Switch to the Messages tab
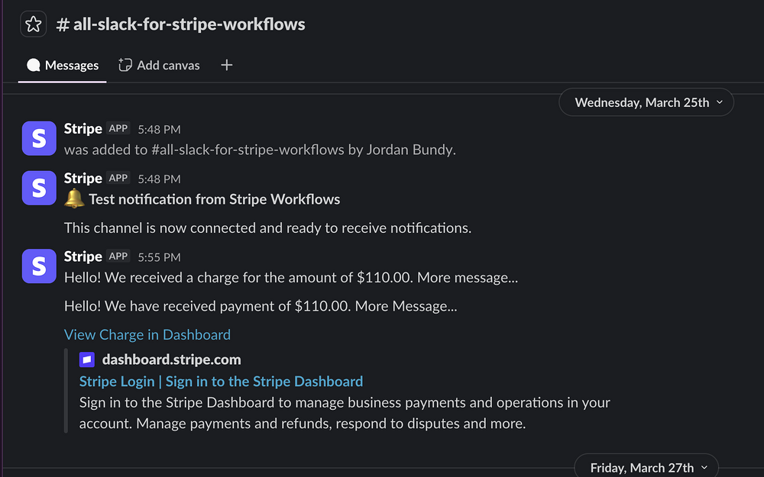The height and width of the screenshot is (477, 764). pyautogui.click(x=63, y=65)
